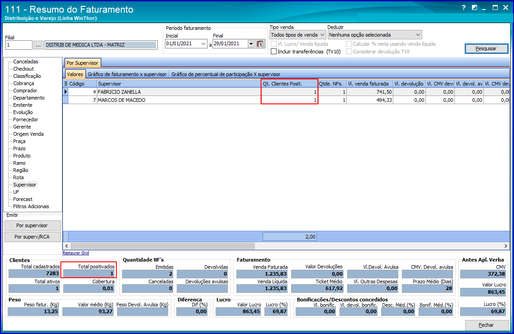Select Supervisor in the tree
The height and width of the screenshot is (334, 514).
tap(24, 185)
